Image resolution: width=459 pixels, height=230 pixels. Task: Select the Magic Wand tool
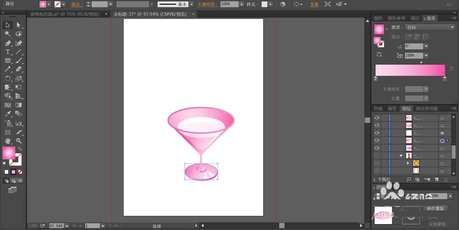(x=8, y=34)
